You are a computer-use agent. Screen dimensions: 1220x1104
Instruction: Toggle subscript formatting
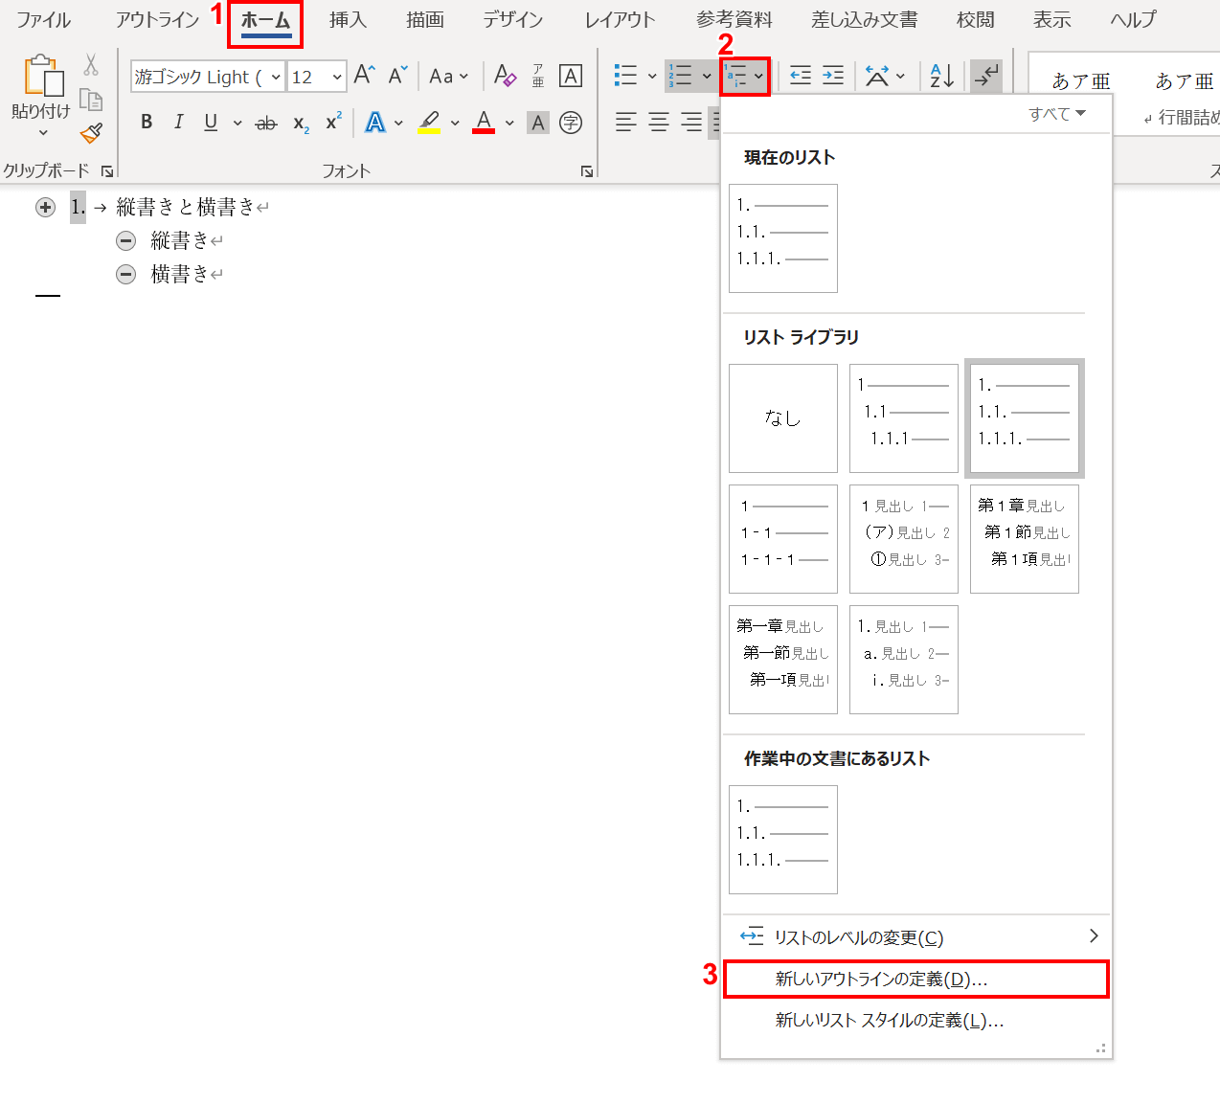(301, 123)
